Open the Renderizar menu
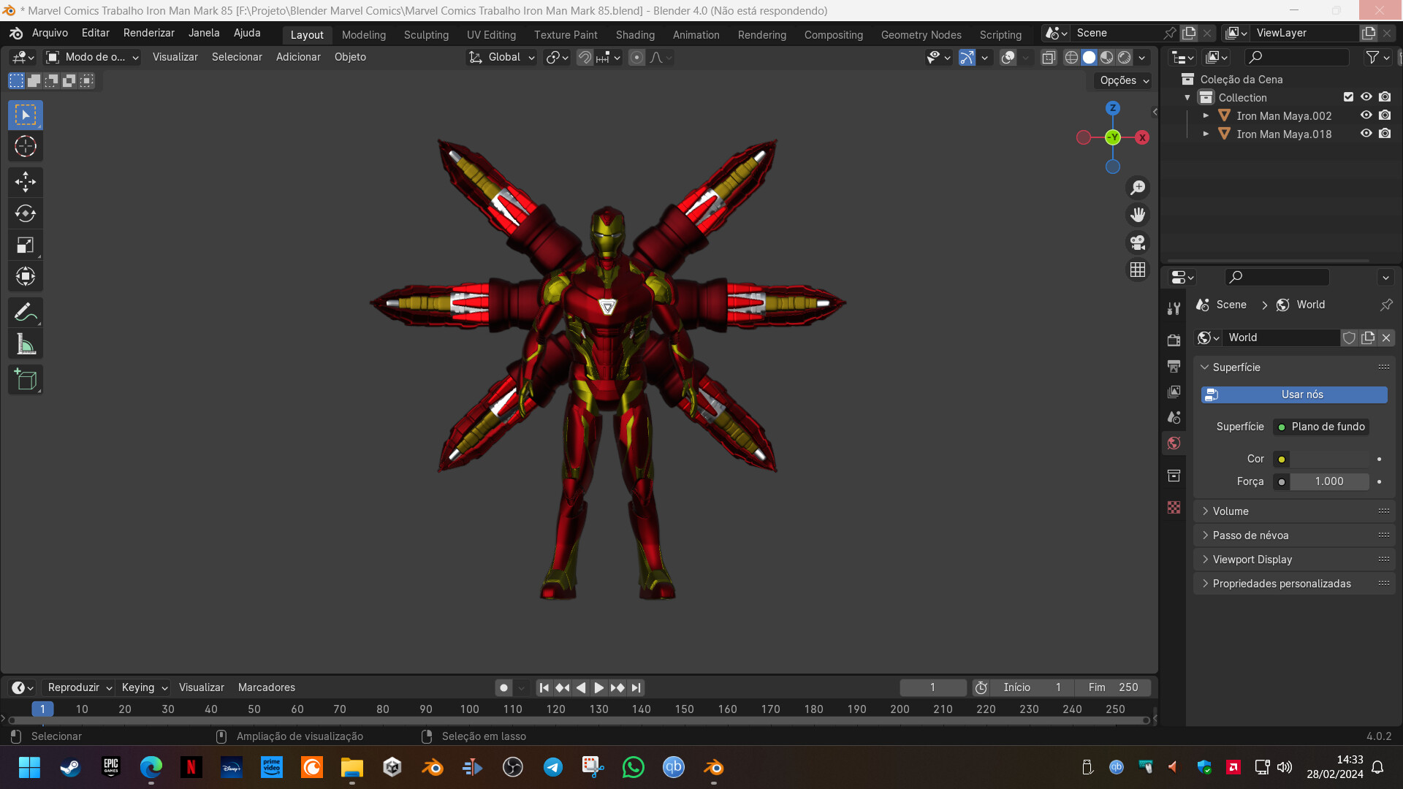 click(x=148, y=32)
